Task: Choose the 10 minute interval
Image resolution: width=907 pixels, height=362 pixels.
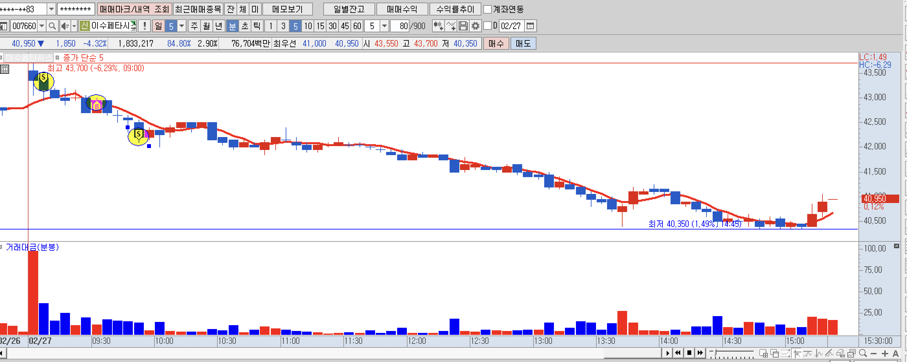Action: 308,26
